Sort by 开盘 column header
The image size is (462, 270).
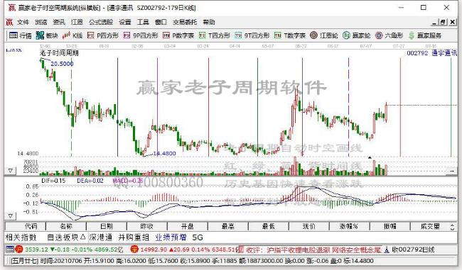188,226
